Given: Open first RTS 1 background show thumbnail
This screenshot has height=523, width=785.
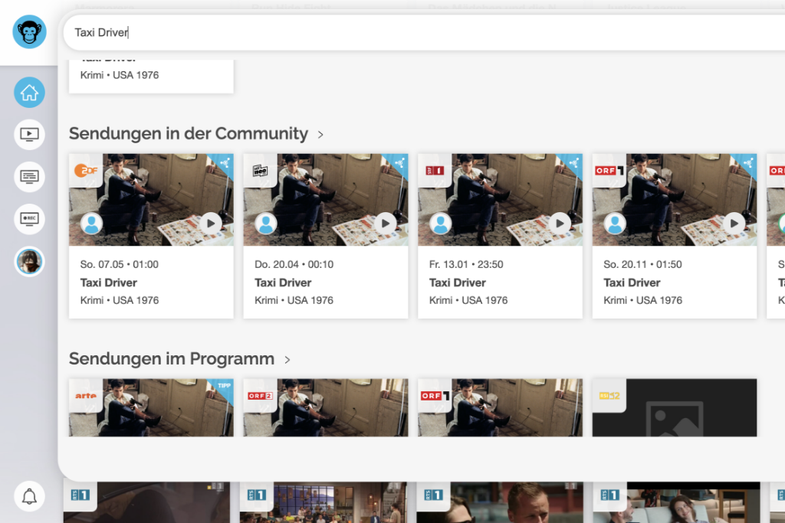Looking at the screenshot, I should pyautogui.click(x=146, y=502).
